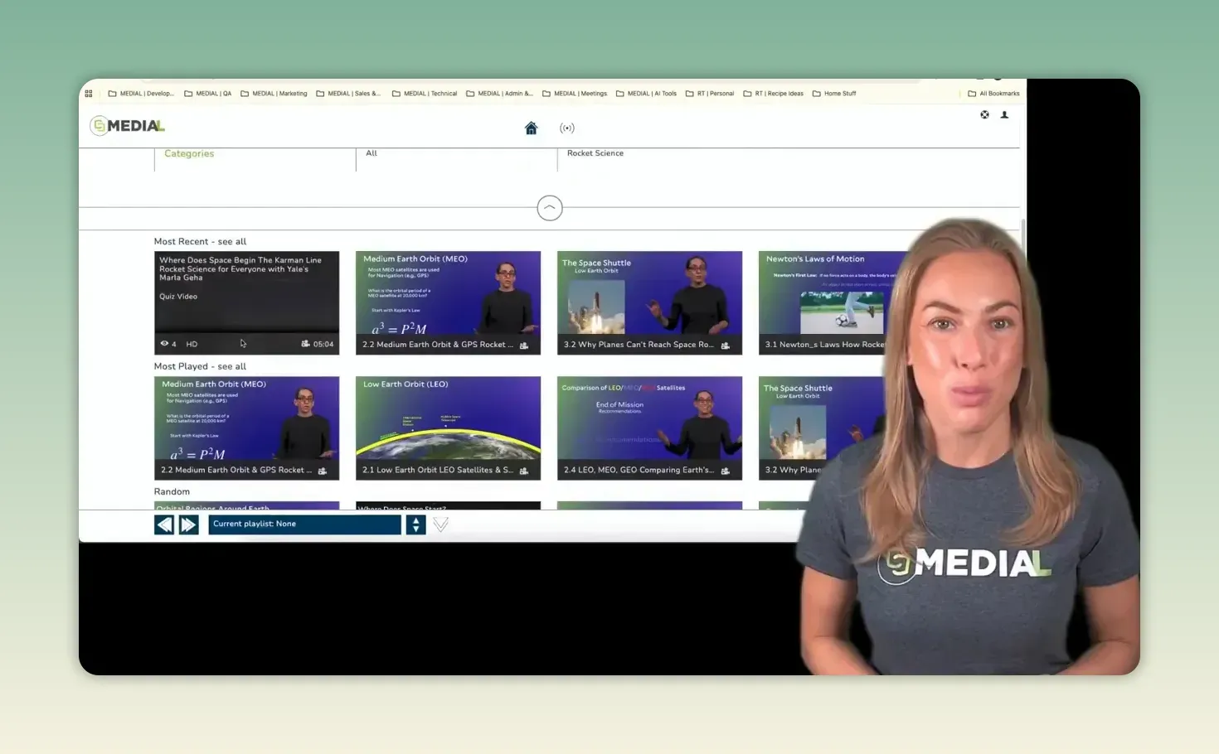Open the MEDIAL | Marketing bookmark folder
This screenshot has width=1219, height=754.
274,94
